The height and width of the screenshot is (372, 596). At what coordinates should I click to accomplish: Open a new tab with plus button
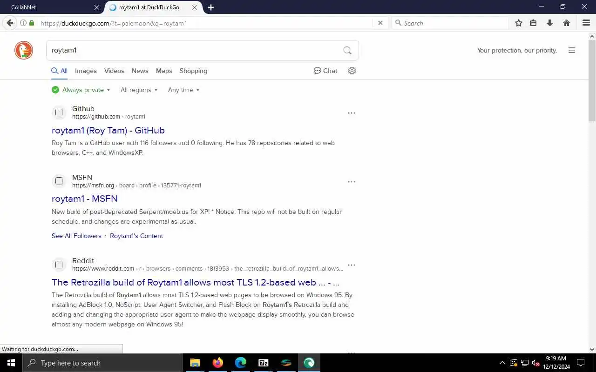pos(211,7)
